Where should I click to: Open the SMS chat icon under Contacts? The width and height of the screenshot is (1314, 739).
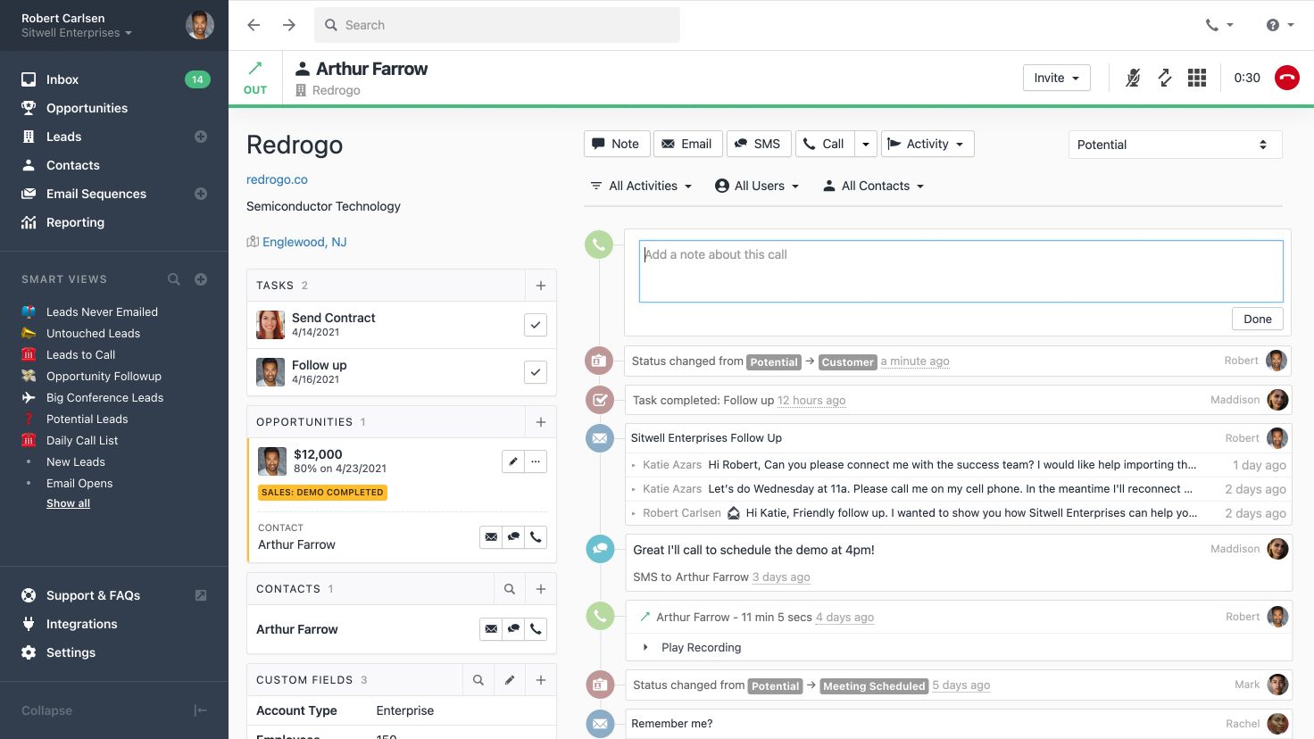click(513, 629)
